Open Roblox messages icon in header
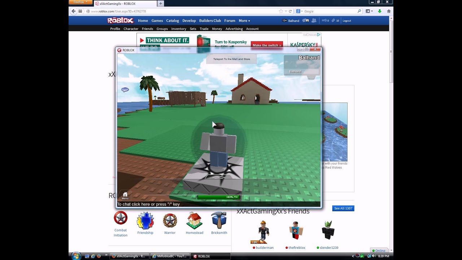The height and width of the screenshot is (260, 462). pos(305,21)
